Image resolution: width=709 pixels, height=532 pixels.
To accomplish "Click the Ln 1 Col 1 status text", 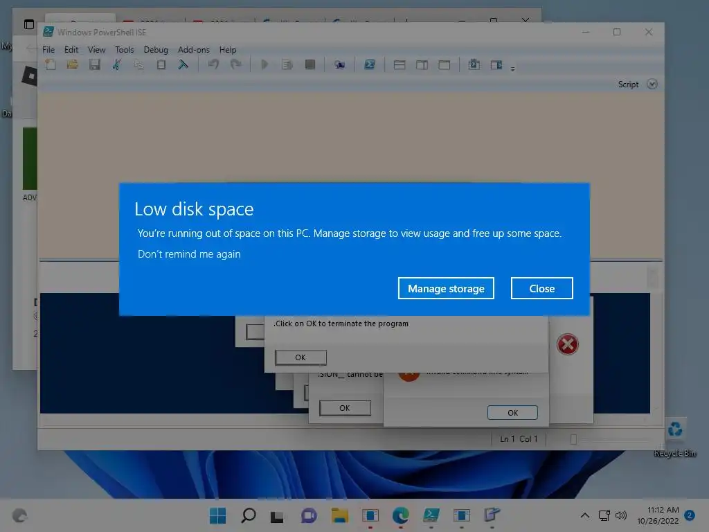I will click(x=519, y=438).
